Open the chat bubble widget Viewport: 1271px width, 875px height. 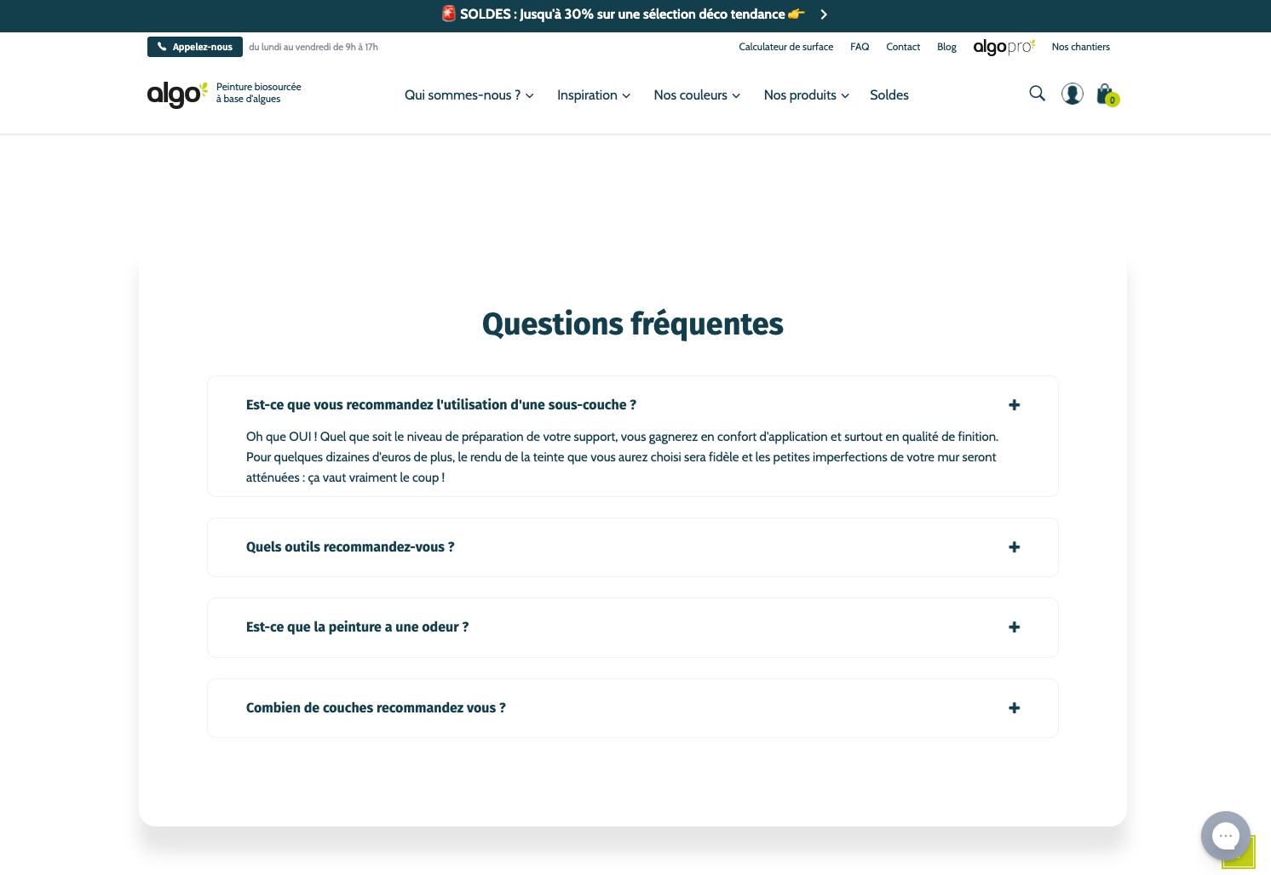tap(1226, 836)
